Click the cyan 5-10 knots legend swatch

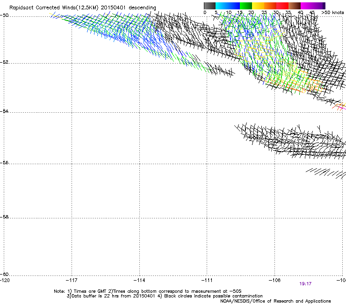tap(222, 6)
